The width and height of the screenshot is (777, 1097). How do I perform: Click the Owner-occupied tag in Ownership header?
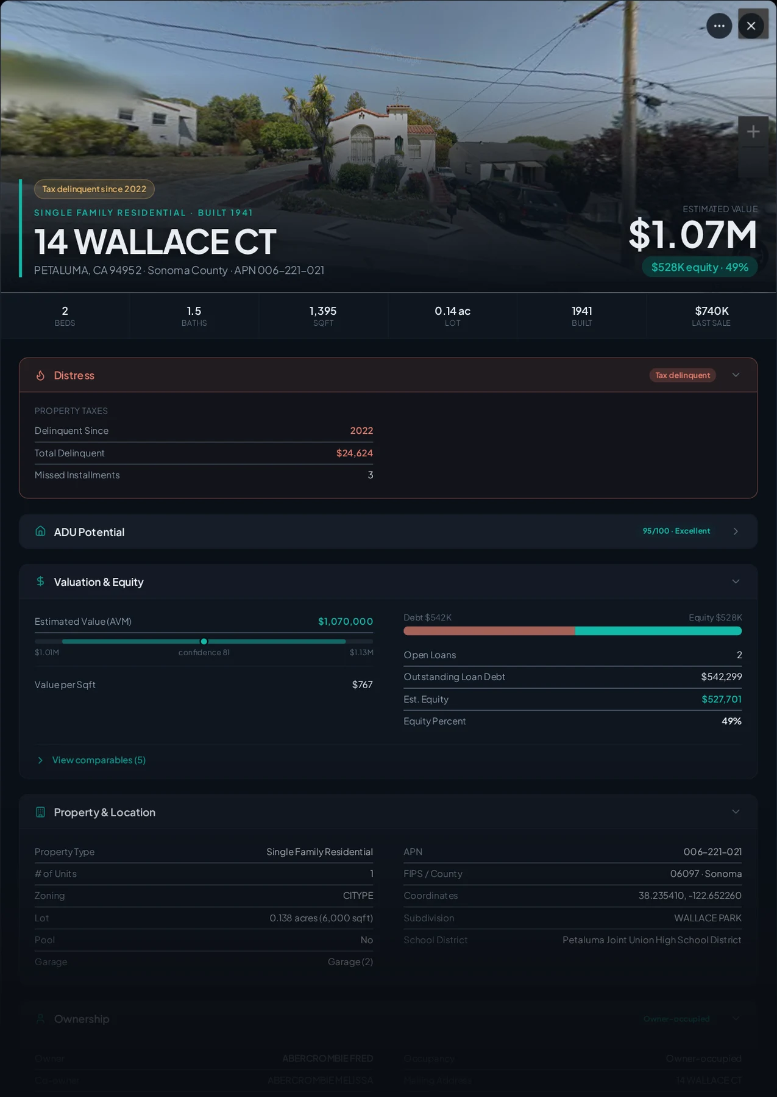coord(676,1019)
